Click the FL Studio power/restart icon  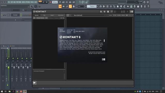point(144,2)
